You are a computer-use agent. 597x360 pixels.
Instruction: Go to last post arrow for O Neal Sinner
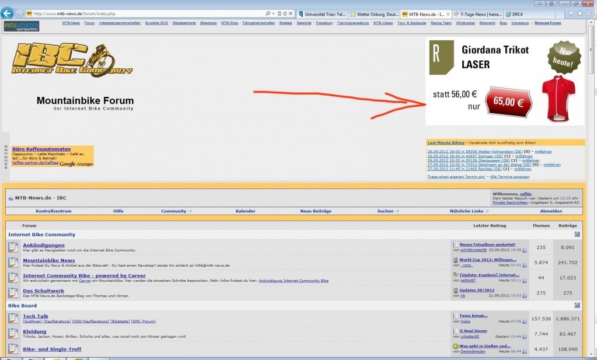[525, 337]
